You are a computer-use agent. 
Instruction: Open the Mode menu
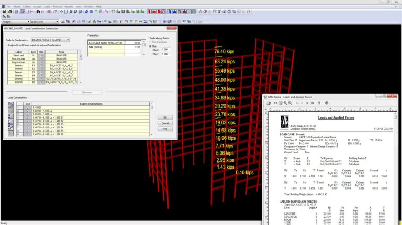17,7
